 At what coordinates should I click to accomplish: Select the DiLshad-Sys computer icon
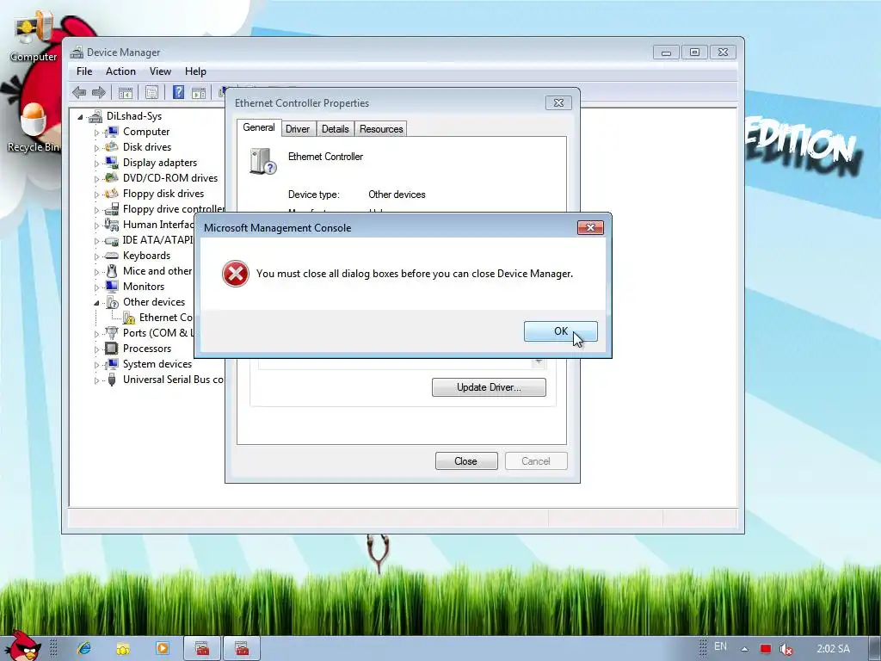pos(95,116)
